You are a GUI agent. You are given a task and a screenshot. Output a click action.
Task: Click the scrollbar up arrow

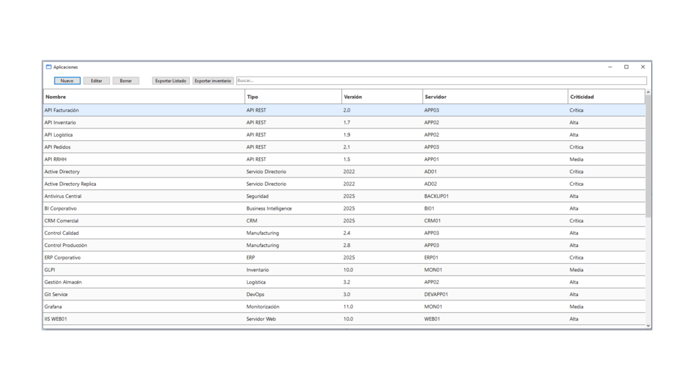[x=648, y=92]
